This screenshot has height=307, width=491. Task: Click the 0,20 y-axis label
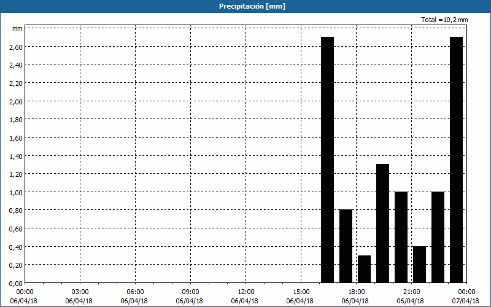click(x=16, y=265)
